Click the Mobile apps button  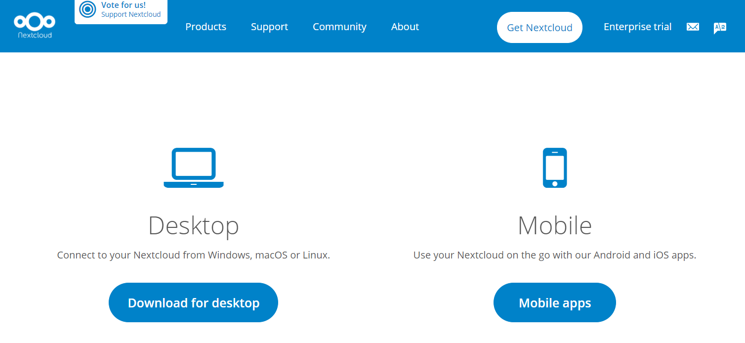(555, 302)
